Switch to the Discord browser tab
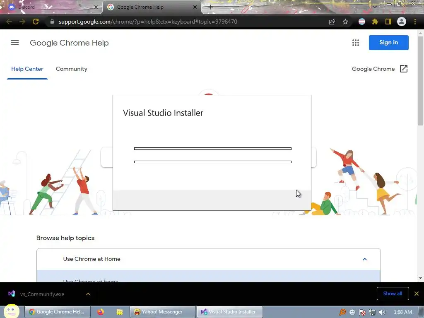The image size is (424, 318). coord(51,7)
